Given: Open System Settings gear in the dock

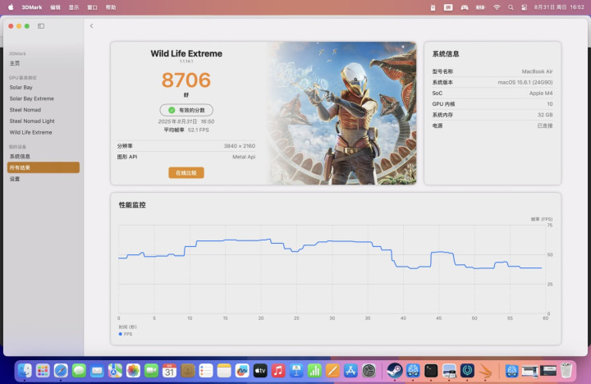Looking at the screenshot, I should pyautogui.click(x=369, y=371).
